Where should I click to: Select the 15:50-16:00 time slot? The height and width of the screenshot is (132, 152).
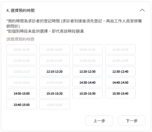point(54,104)
